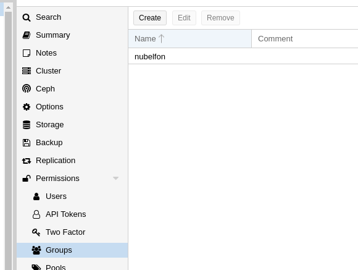Collapse the Permissions section arrow
Image resolution: width=358 pixels, height=270 pixels.
[x=116, y=179]
